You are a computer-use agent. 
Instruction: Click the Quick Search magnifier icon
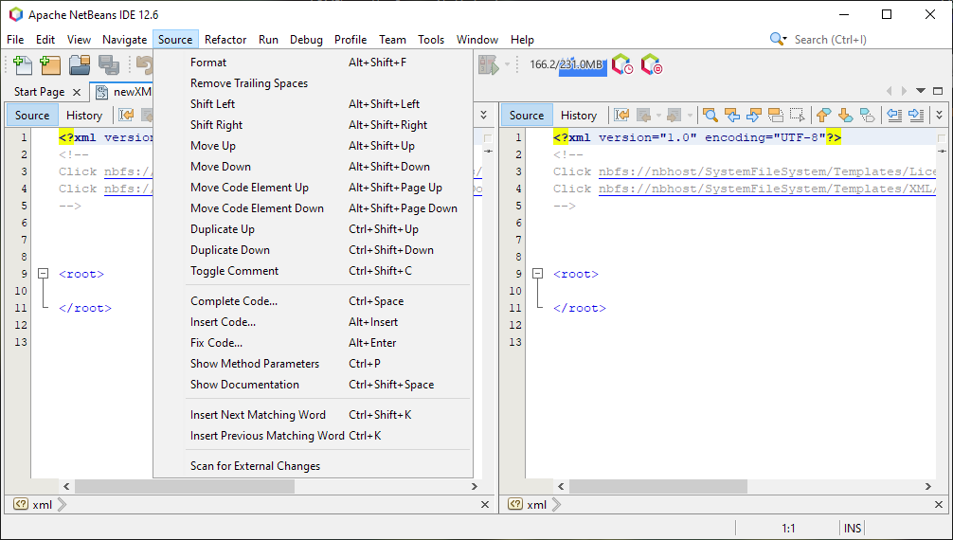(776, 39)
